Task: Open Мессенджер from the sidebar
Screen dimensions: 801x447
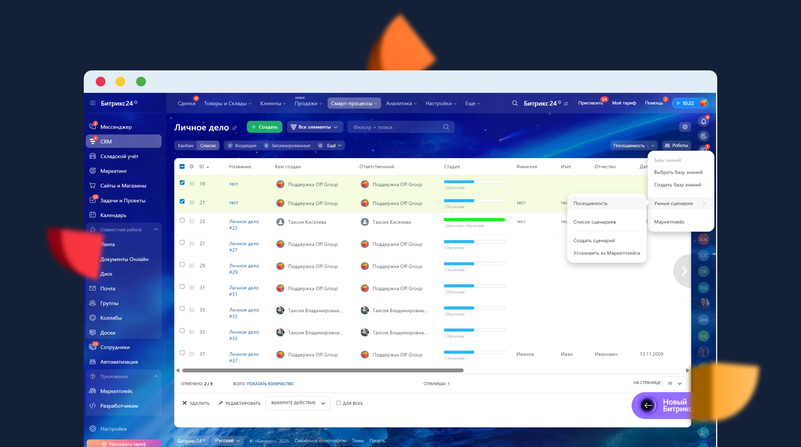Action: point(116,127)
